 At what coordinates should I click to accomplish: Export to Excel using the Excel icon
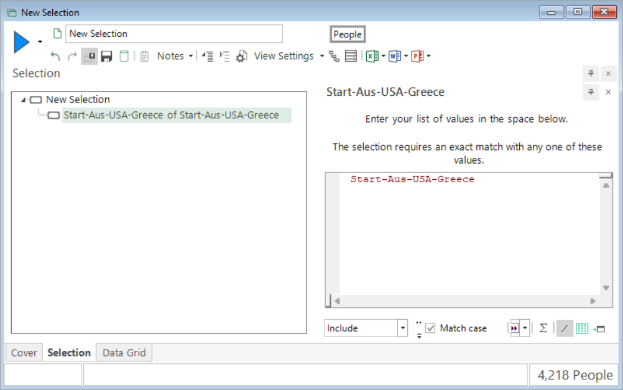(x=372, y=57)
